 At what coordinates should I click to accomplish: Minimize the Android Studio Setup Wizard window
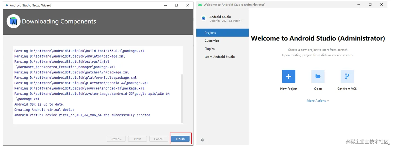tap(165, 5)
